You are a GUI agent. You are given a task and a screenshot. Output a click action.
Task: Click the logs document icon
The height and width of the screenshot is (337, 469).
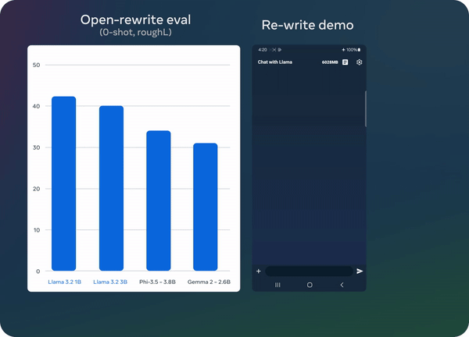pos(345,62)
